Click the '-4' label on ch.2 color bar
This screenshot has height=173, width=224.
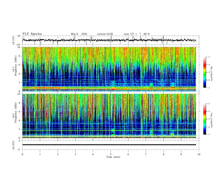209,111
